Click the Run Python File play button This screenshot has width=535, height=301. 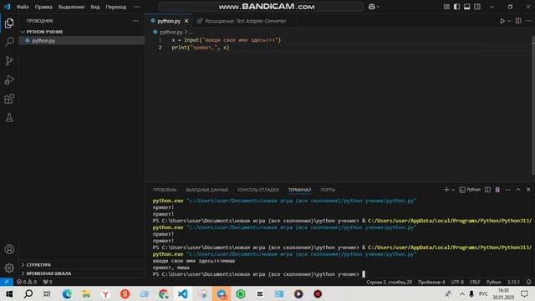click(x=502, y=21)
